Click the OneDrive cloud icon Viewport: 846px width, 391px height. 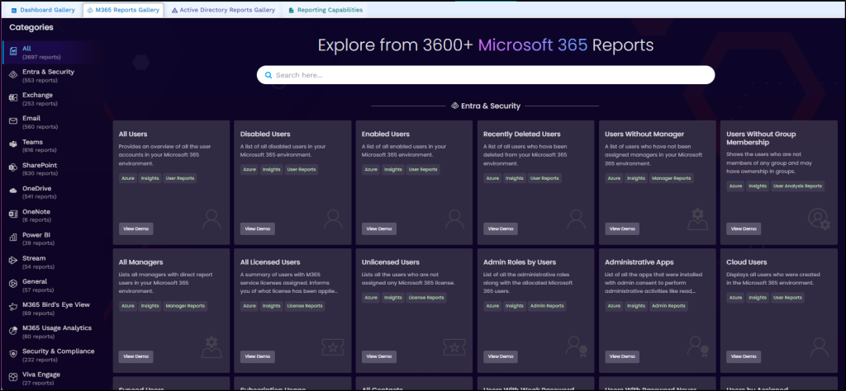[x=13, y=191]
